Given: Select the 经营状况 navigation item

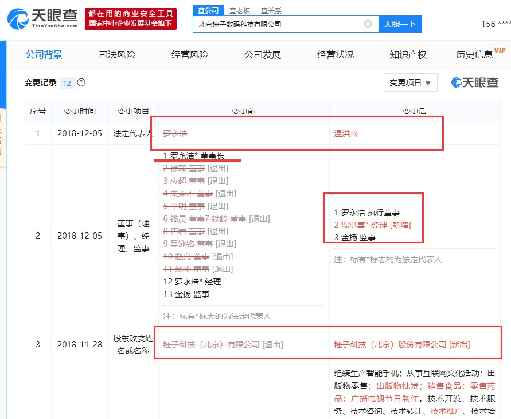Looking at the screenshot, I should pos(334,54).
